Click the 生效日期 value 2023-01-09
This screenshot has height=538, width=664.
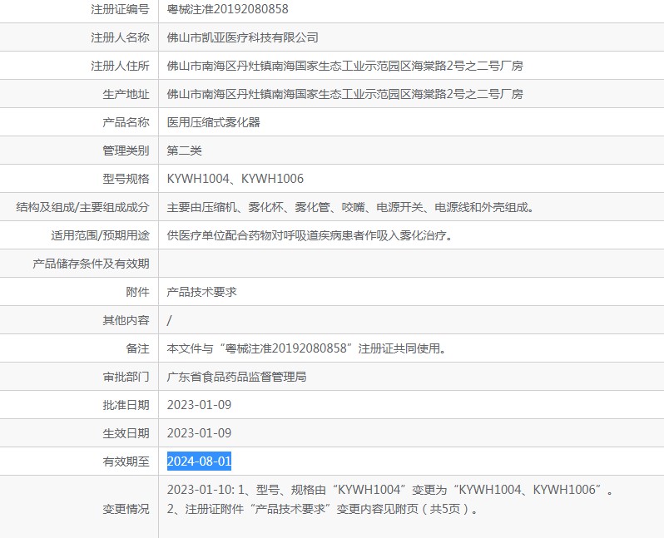199,433
